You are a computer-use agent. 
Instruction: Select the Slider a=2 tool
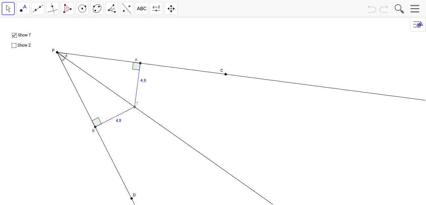(156, 9)
